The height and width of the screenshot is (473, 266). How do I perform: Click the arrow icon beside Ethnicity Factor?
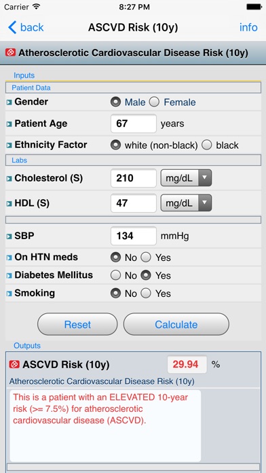pos(9,145)
